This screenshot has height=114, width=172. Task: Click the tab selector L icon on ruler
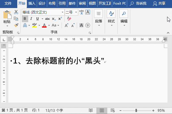[4, 40]
